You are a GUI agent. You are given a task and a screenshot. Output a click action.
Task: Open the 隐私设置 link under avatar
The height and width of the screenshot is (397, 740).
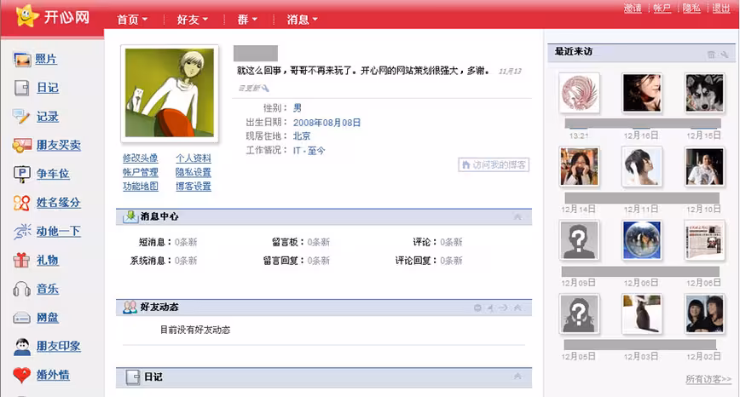[193, 172]
